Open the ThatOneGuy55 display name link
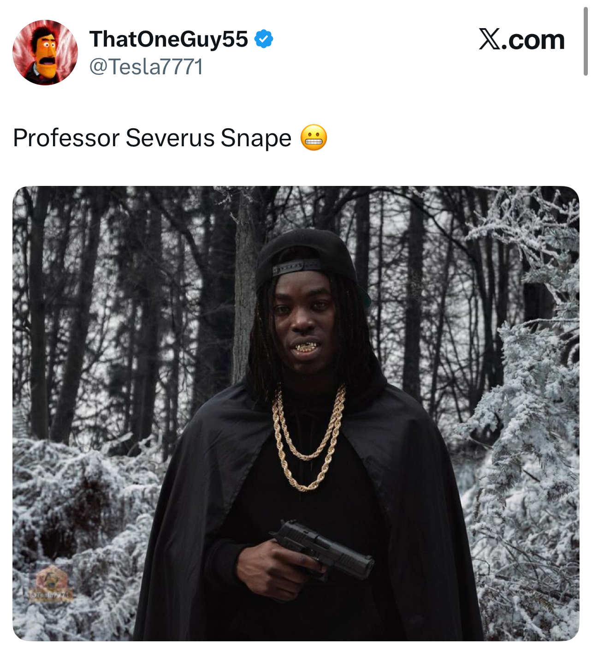This screenshot has height=657, width=592. [x=169, y=39]
